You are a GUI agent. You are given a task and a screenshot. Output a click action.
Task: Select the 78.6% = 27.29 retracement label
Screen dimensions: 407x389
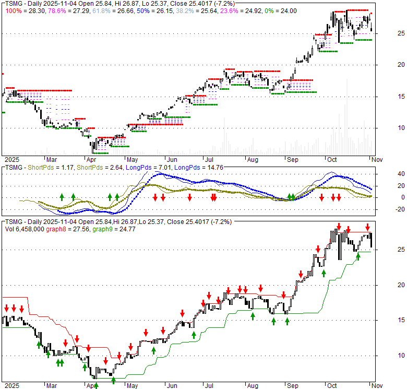pyautogui.click(x=69, y=11)
